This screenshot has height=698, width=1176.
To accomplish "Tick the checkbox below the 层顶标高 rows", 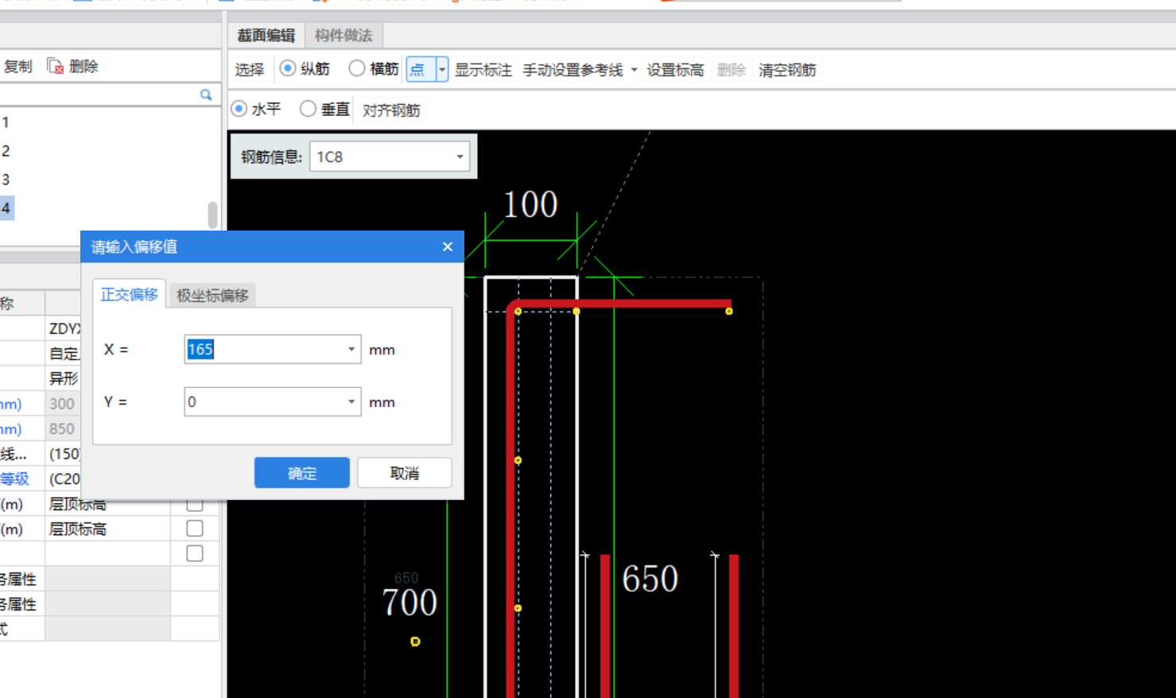I will [194, 553].
